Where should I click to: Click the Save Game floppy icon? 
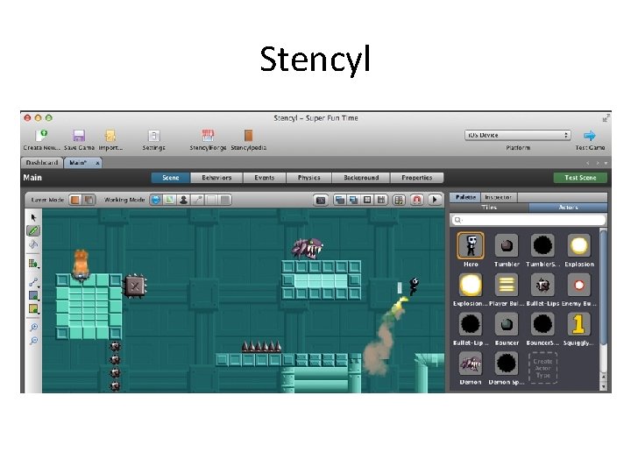[x=79, y=136]
